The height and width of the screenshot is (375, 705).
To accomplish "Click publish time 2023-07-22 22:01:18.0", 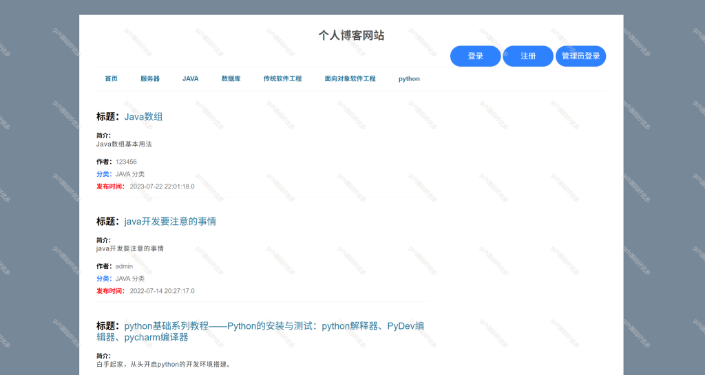I will coord(162,186).
